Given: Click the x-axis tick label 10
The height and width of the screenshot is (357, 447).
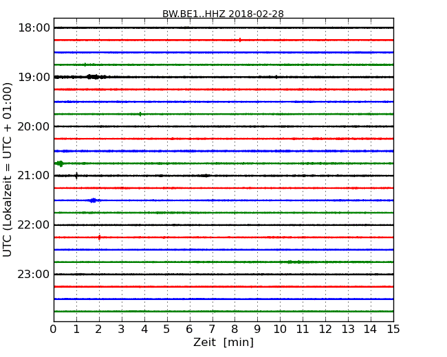Looking at the screenshot, I should tap(280, 329).
